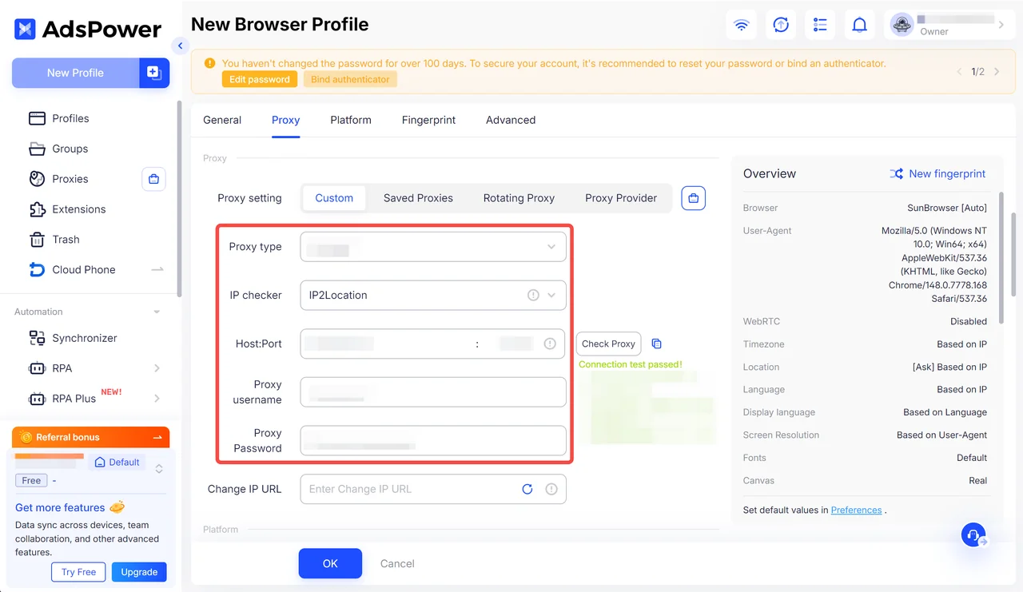1023x592 pixels.
Task: Select Proxy Provider setting
Action: [x=621, y=198]
